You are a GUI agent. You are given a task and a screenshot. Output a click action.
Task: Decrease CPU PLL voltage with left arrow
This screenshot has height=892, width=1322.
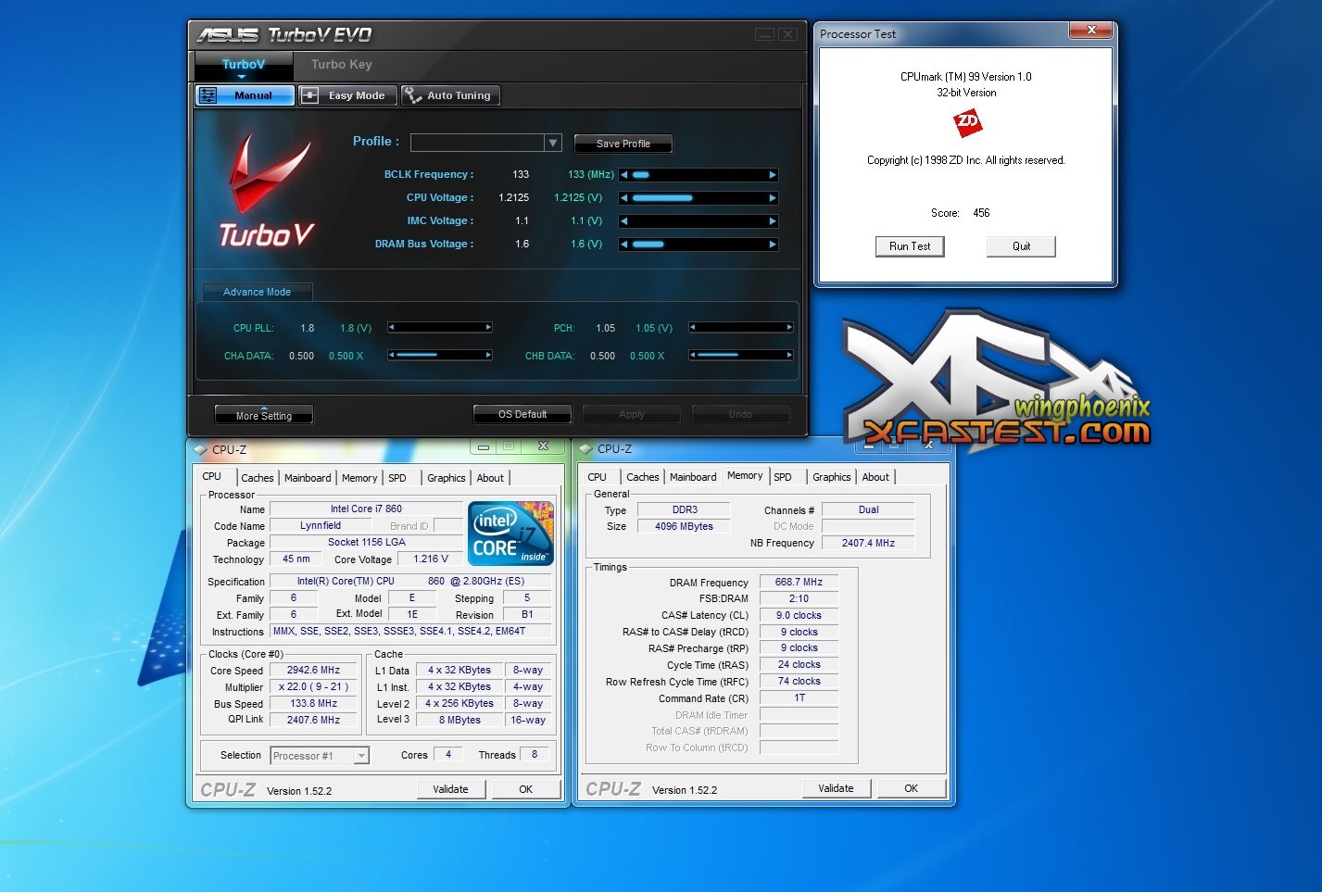point(392,327)
